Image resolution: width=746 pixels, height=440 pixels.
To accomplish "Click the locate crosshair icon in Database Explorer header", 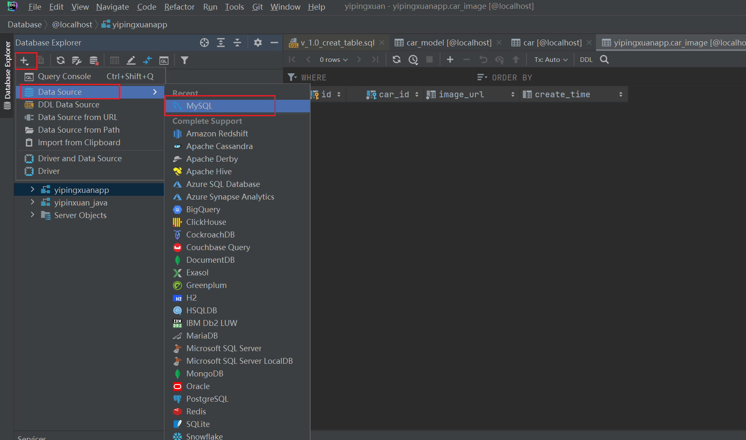I will coord(204,43).
